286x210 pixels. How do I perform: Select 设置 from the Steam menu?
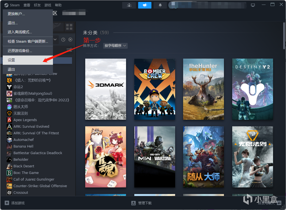(28, 60)
